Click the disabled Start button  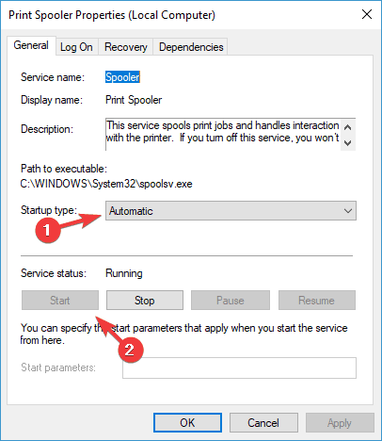click(x=60, y=301)
